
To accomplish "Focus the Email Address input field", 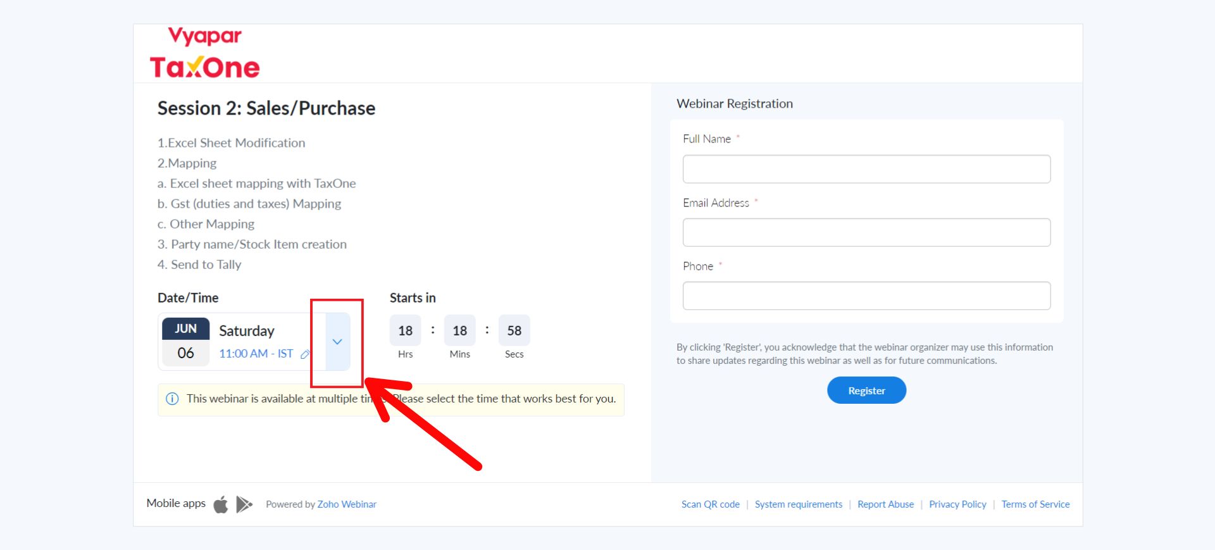I will pyautogui.click(x=866, y=232).
